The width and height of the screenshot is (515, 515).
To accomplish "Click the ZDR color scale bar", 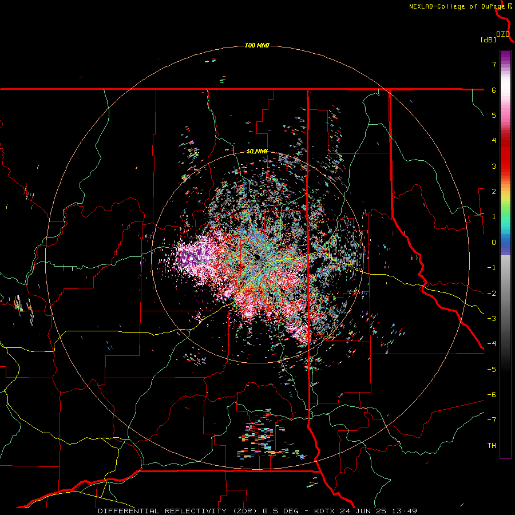I will [x=505, y=254].
